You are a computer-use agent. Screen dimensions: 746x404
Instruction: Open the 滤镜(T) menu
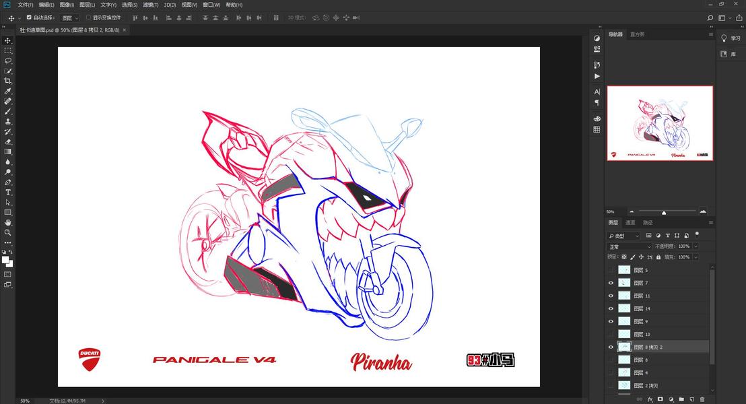150,5
